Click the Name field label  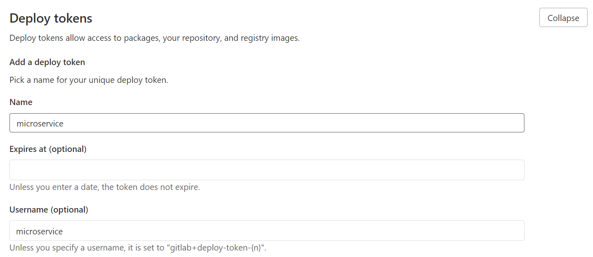tap(21, 102)
